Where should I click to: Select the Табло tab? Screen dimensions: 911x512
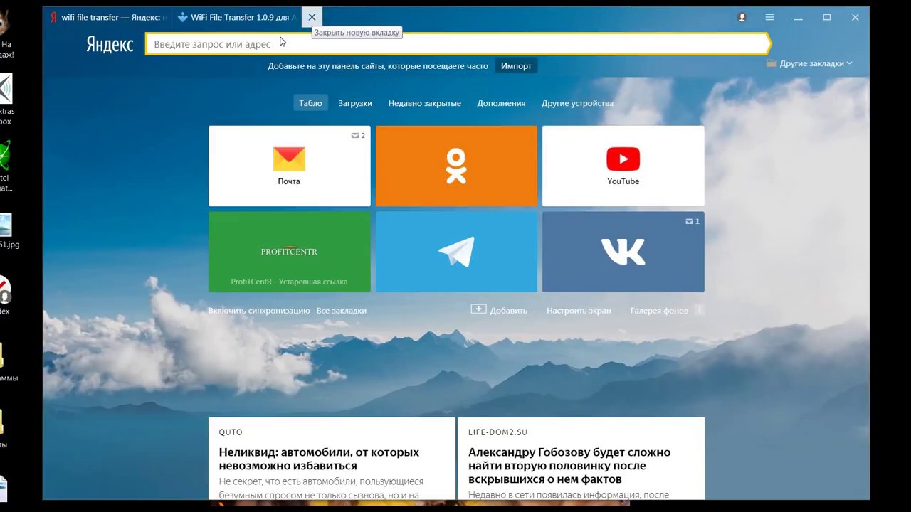point(310,103)
